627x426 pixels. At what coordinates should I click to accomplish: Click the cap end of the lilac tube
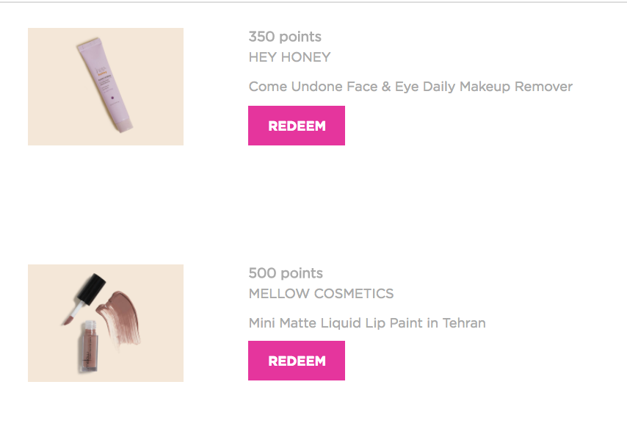pos(125,126)
